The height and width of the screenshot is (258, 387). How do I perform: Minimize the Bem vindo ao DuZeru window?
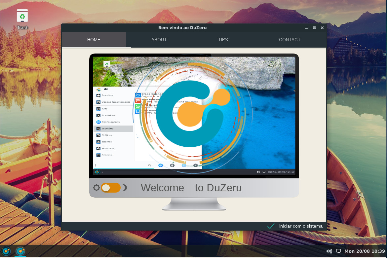(x=306, y=28)
